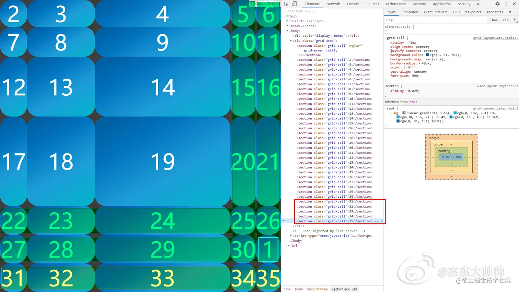This screenshot has width=519, height=292.
Task: Open background-color rgb(0, 91, 151) swatch
Action: tap(427, 55)
